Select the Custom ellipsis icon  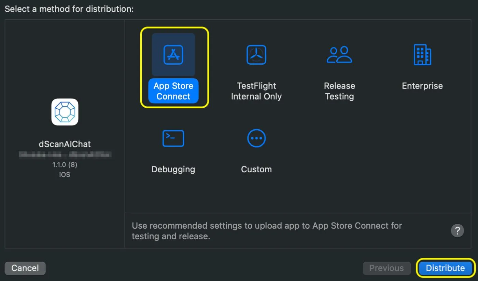256,138
